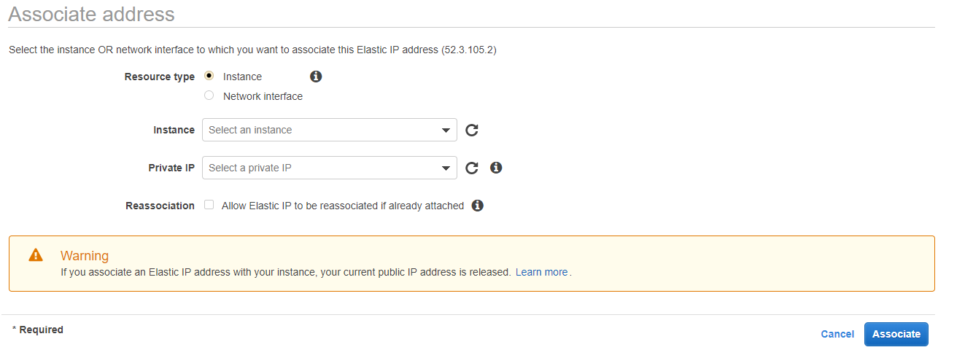
Task: Open the Select an instance dropdown
Action: 330,130
